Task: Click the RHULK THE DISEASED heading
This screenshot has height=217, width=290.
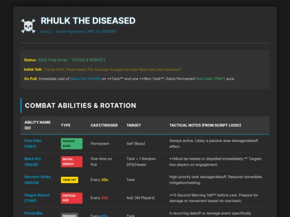Action: coord(88,21)
